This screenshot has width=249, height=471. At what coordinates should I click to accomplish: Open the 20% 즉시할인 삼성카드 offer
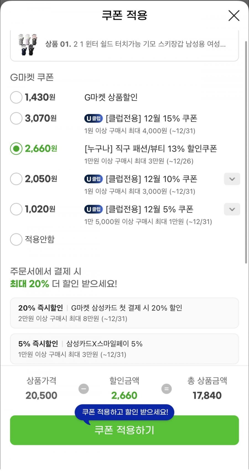point(124,313)
